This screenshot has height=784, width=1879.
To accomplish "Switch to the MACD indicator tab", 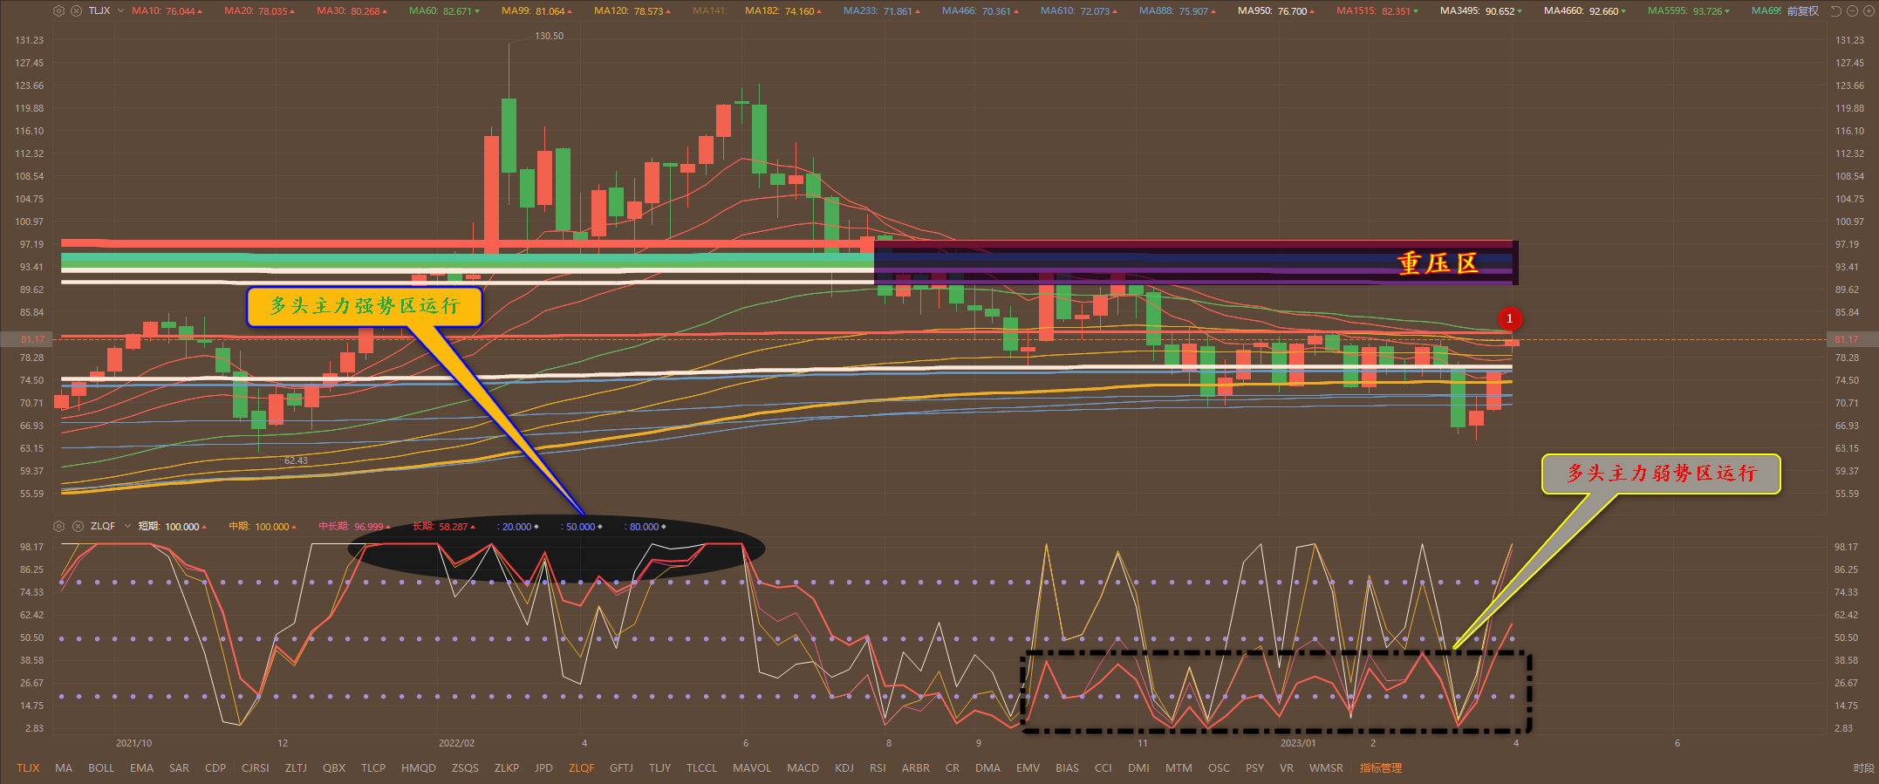I will [802, 768].
